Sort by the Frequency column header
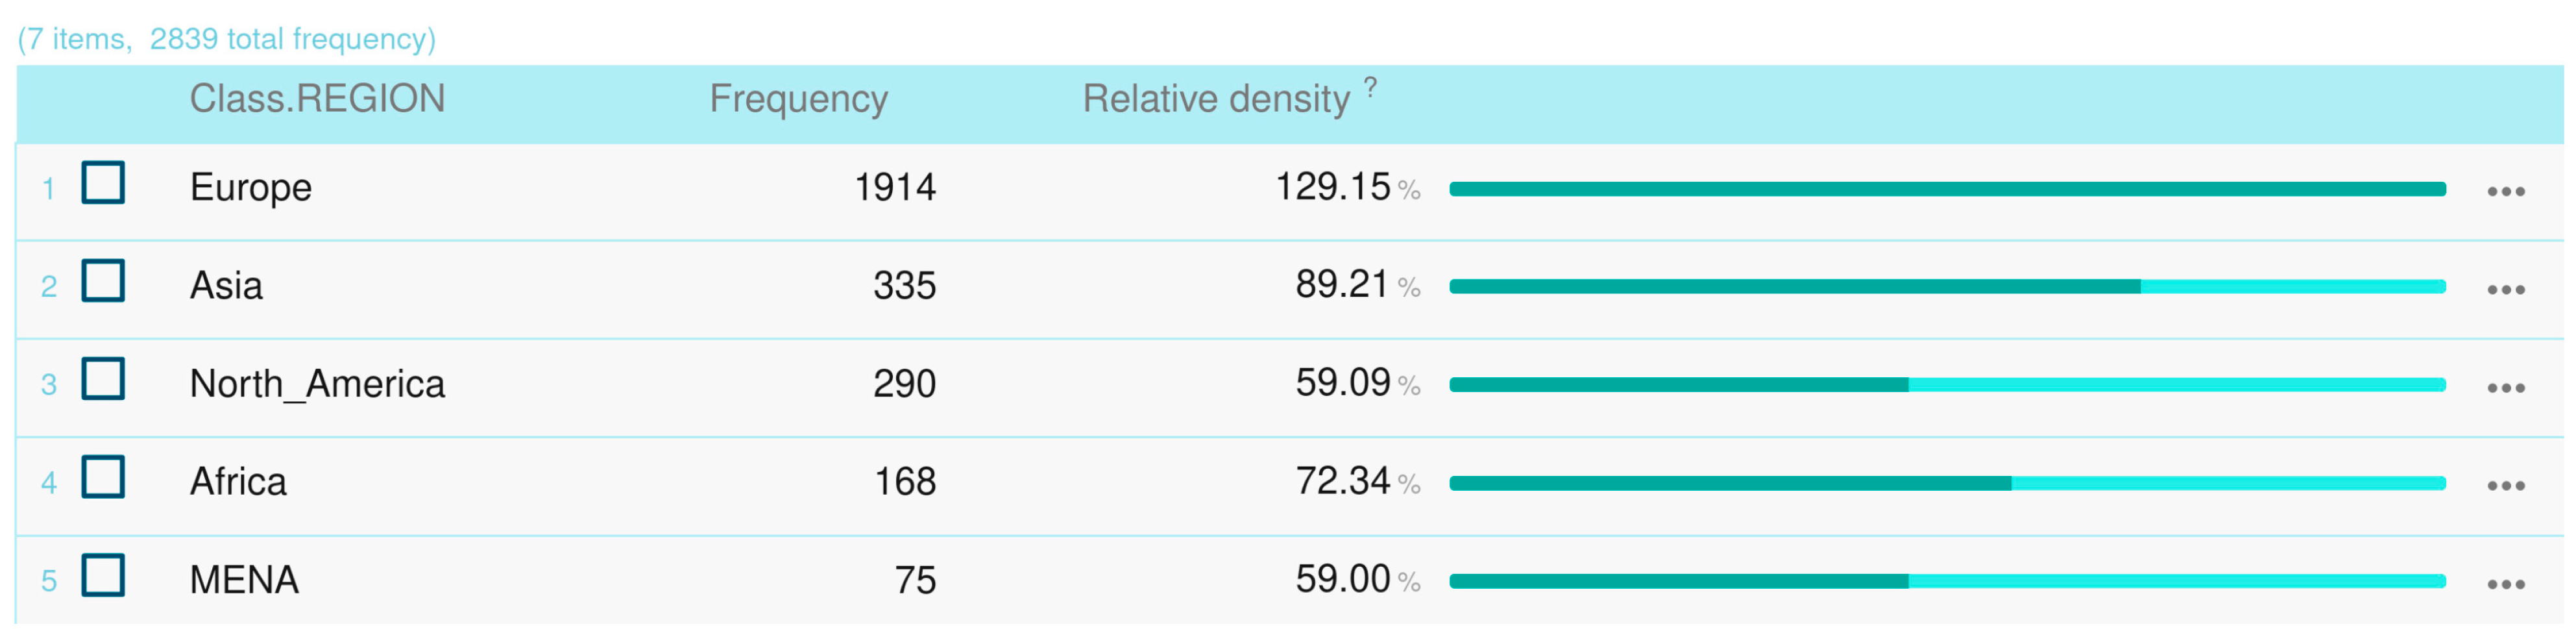Viewport: 2576px width, 644px height. coord(798,99)
